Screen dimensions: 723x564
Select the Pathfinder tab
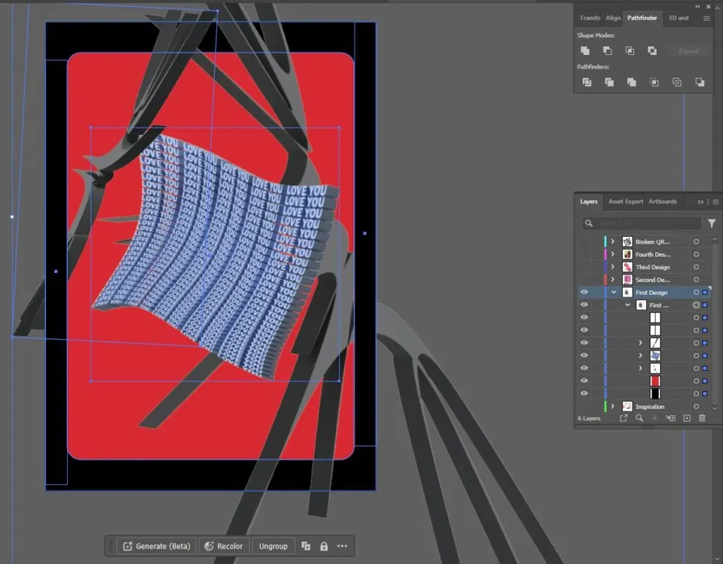[x=642, y=18]
